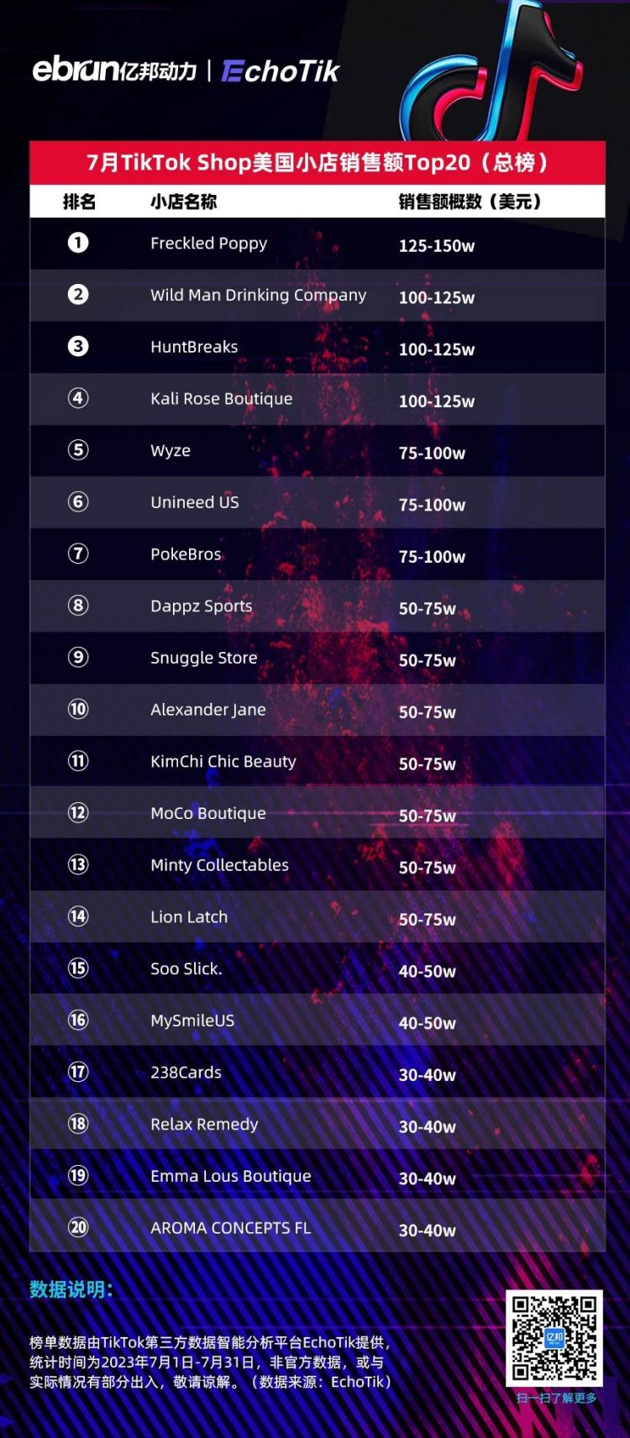Viewport: 630px width, 1438px height.
Task: Click the 数据说明 heading
Action: click(x=71, y=1289)
